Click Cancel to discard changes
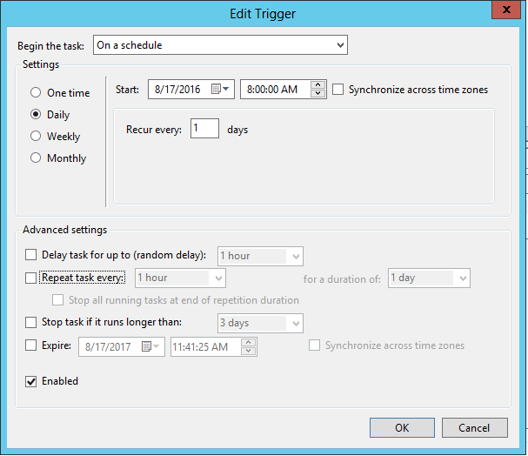Viewport: 528px width, 456px height. click(474, 427)
